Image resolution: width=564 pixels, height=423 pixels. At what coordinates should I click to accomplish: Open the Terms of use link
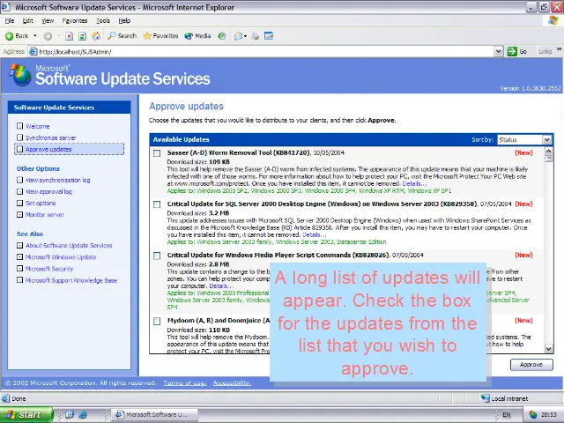[185, 383]
